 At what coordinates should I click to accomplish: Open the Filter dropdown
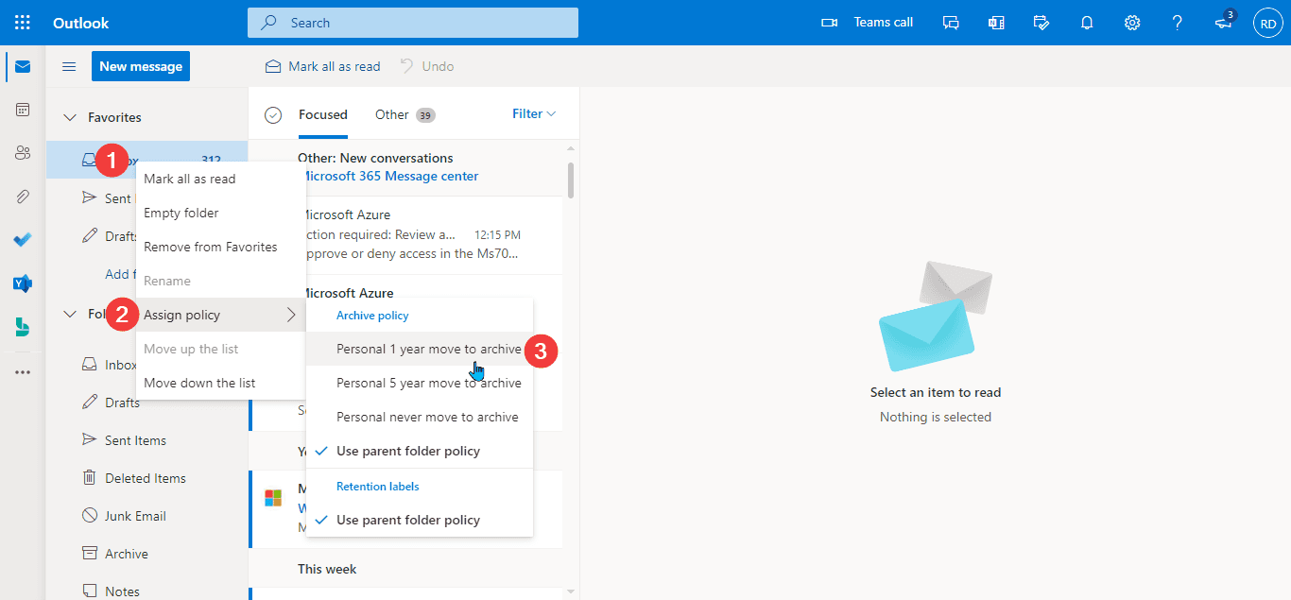534,113
